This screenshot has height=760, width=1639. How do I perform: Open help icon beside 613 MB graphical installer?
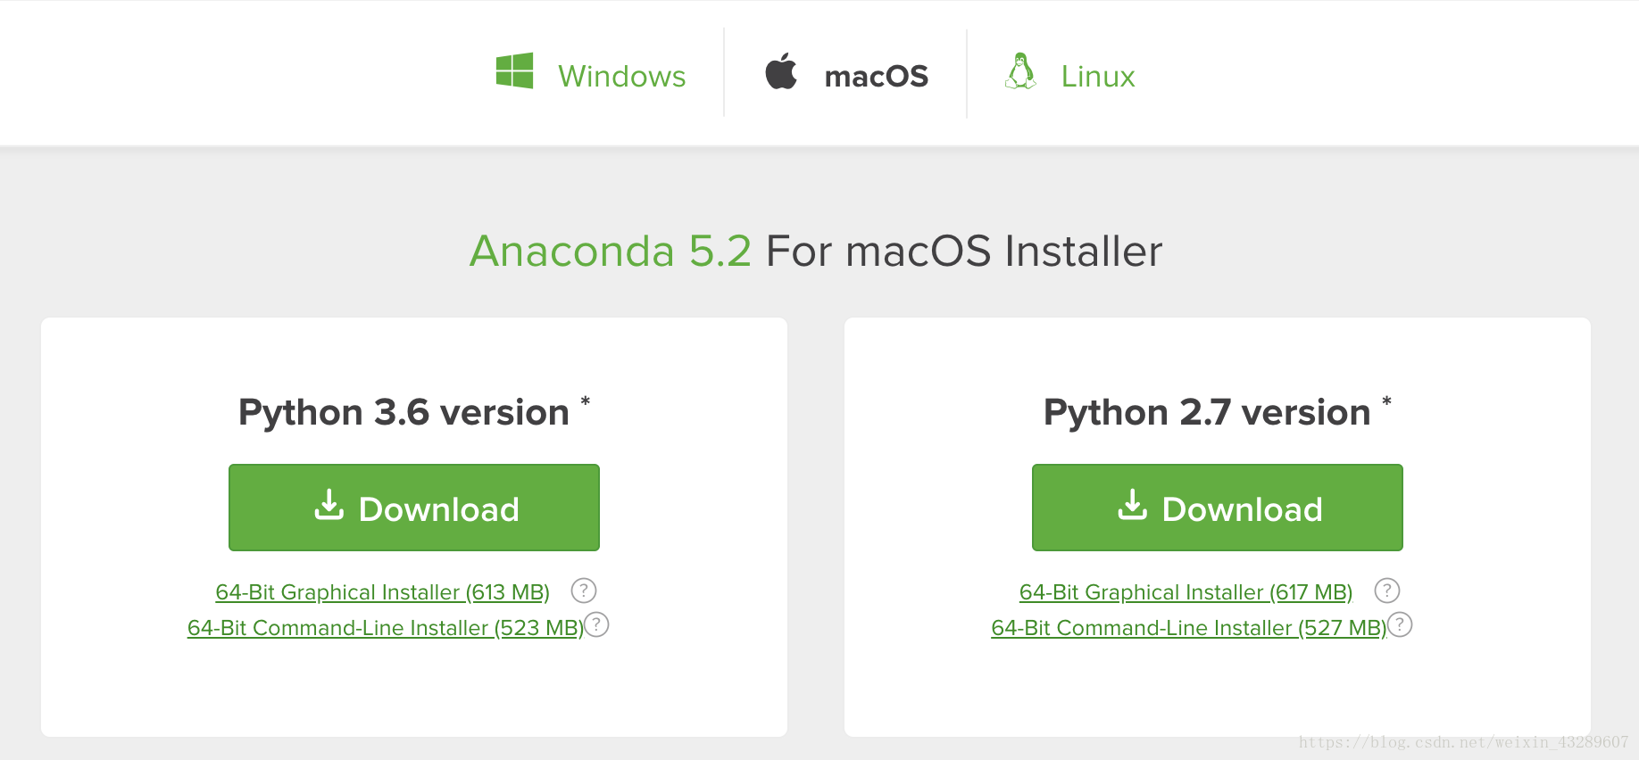[x=584, y=591]
